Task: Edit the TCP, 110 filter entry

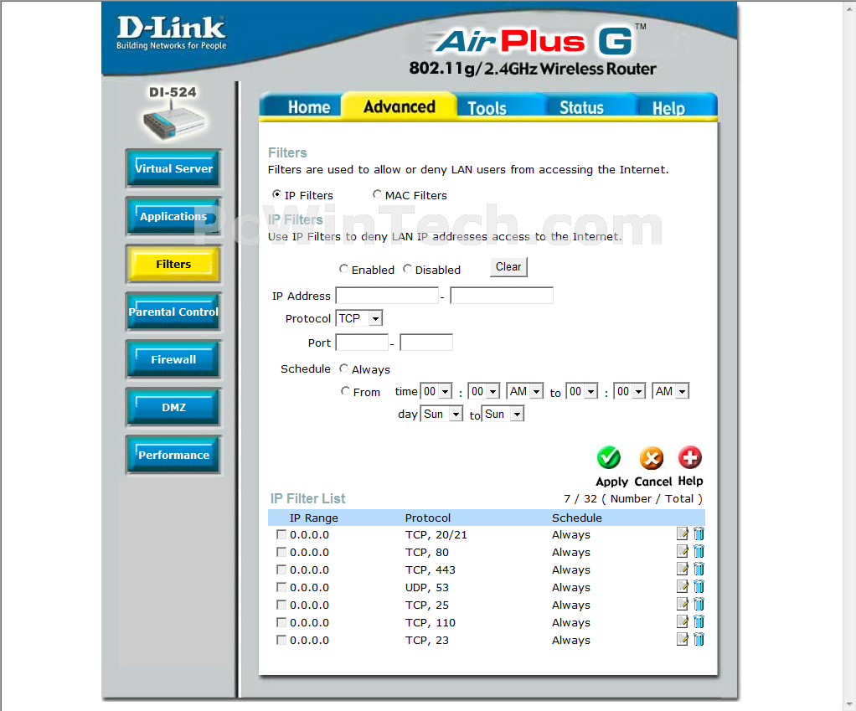Action: pyautogui.click(x=683, y=621)
